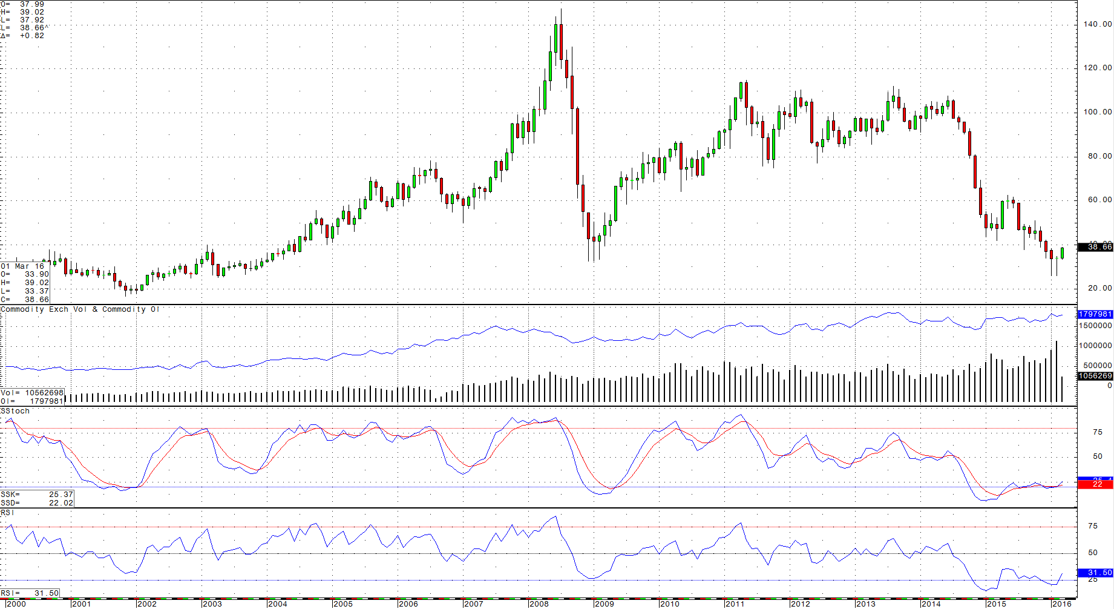Click the 2000 year label on time axis

(16, 604)
